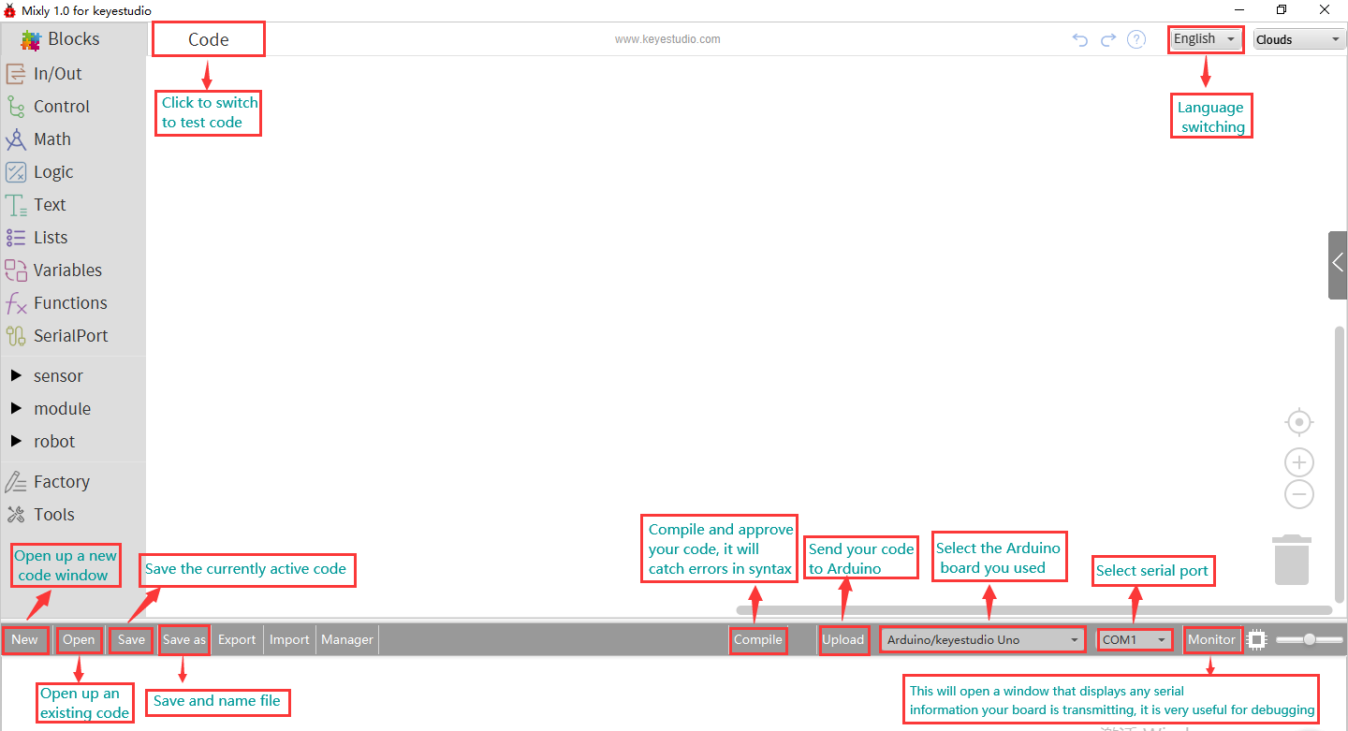Click the Mixly app icon in title bar
The height and width of the screenshot is (731, 1348).
(x=10, y=10)
